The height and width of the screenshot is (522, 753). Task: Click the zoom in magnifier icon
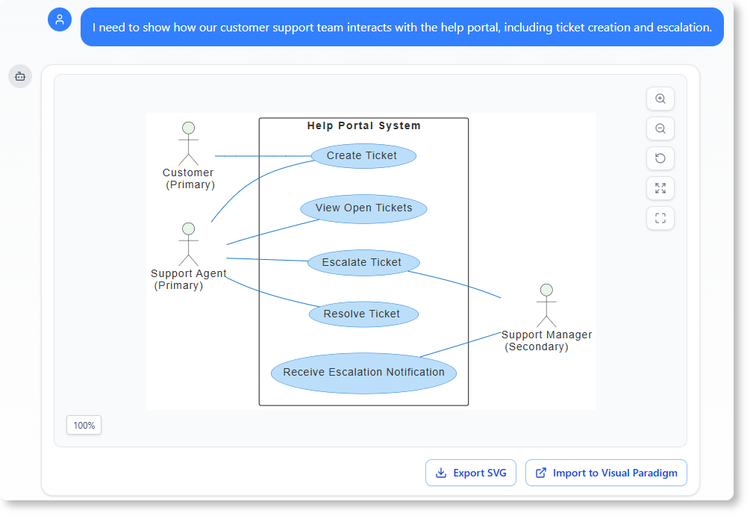tap(660, 99)
